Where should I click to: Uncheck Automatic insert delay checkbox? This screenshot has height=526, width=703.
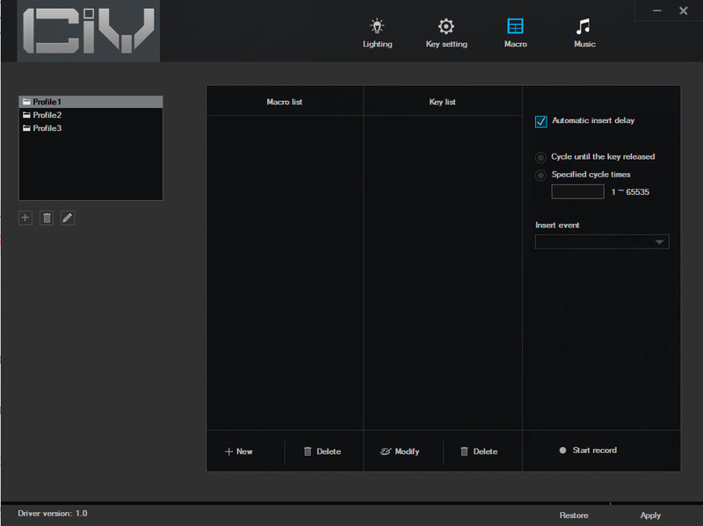(x=541, y=121)
